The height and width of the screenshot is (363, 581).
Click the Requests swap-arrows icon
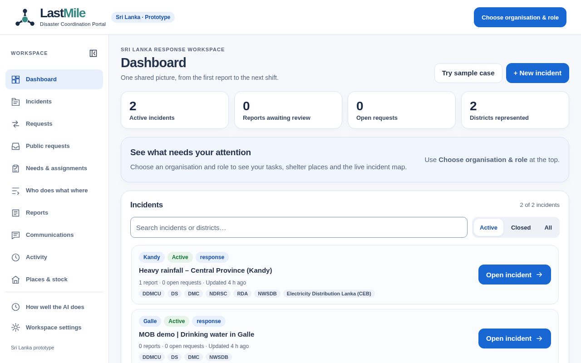click(x=15, y=124)
